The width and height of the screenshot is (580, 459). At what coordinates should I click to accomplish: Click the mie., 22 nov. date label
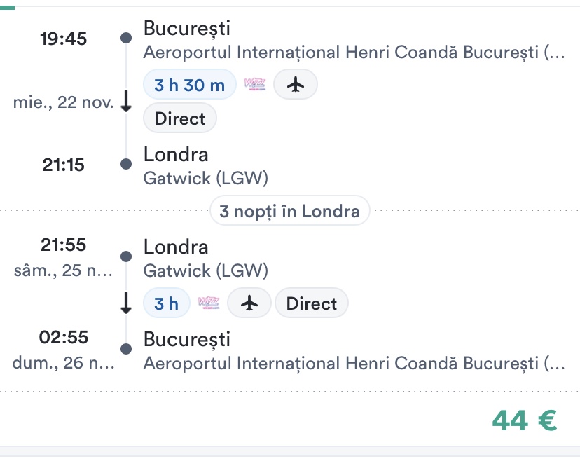(x=63, y=102)
